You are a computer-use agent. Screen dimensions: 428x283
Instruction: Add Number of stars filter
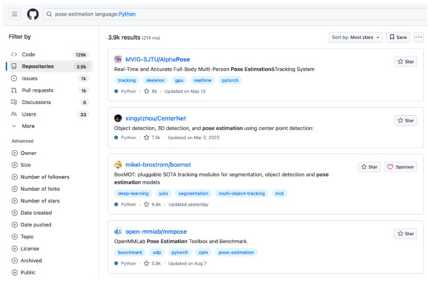pyautogui.click(x=35, y=201)
